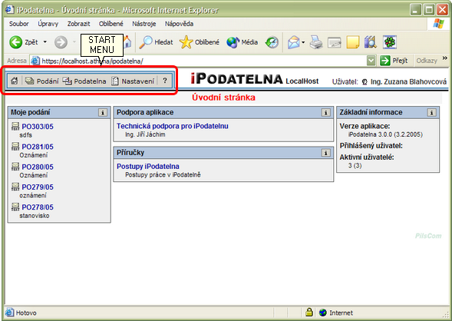452x321 pixels.
Task: Click the Přejít go button
Action: coord(394,61)
